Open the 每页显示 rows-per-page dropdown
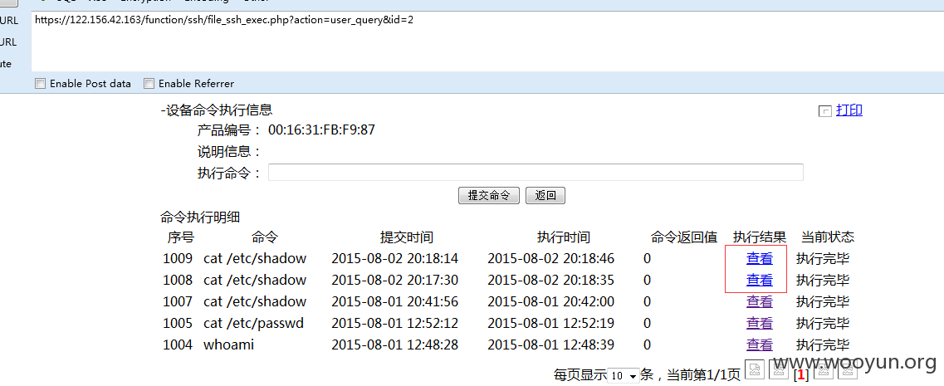The image size is (944, 386). click(623, 376)
